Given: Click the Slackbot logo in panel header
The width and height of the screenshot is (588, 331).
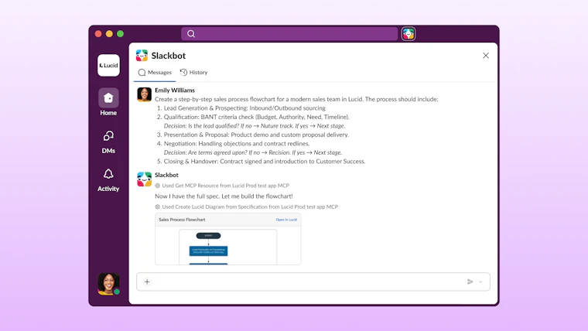Looking at the screenshot, I should coord(142,56).
